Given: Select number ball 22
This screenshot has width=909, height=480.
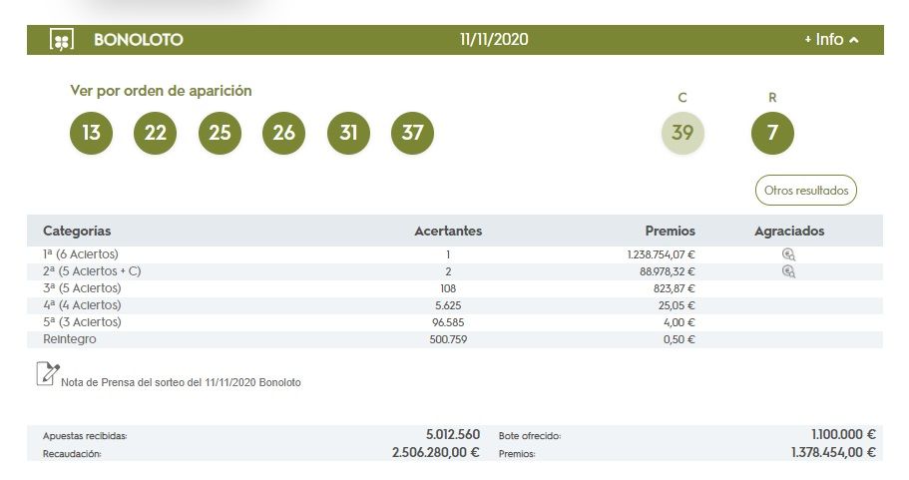Looking at the screenshot, I should pyautogui.click(x=156, y=133).
